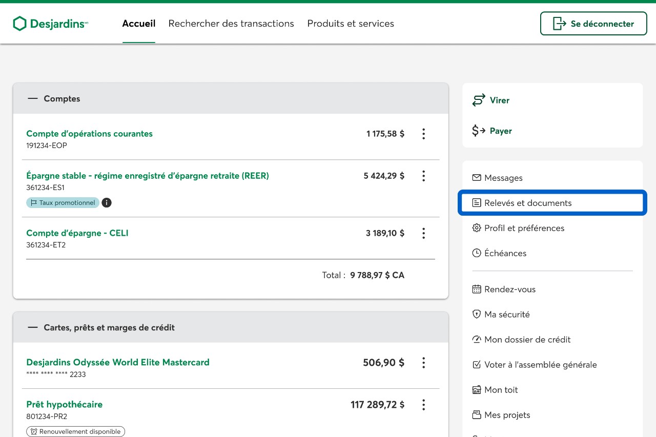The height and width of the screenshot is (437, 656).
Task: Click the Se déconnecter button
Action: 593,24
